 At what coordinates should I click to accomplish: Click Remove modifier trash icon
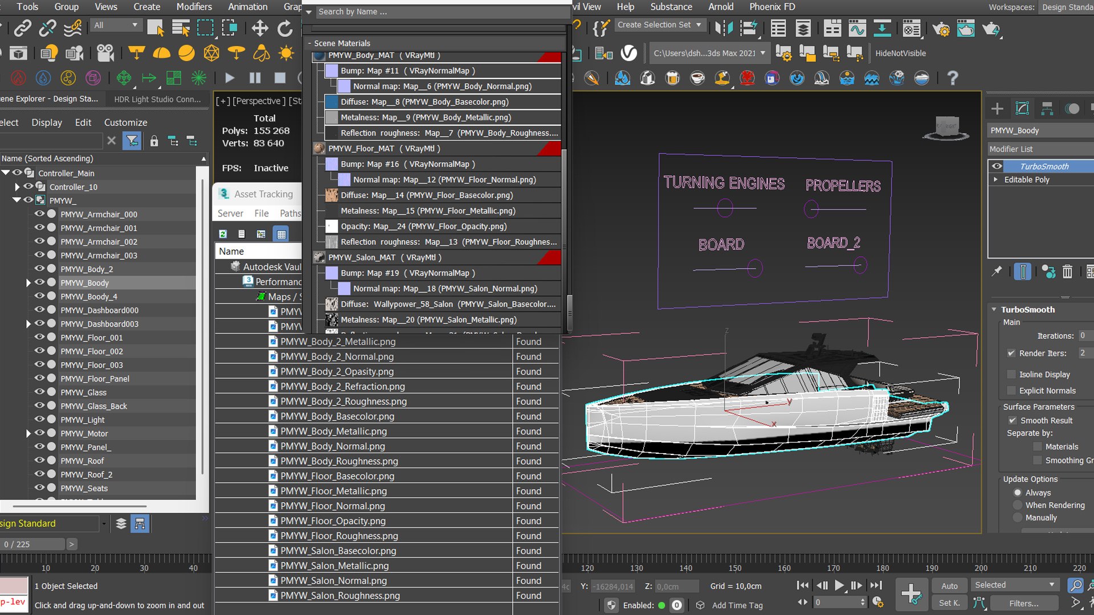(x=1067, y=272)
